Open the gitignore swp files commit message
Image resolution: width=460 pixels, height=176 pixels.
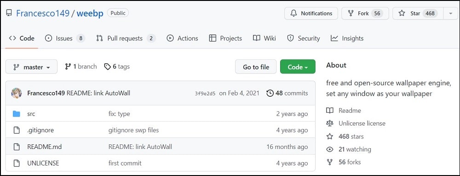point(133,130)
